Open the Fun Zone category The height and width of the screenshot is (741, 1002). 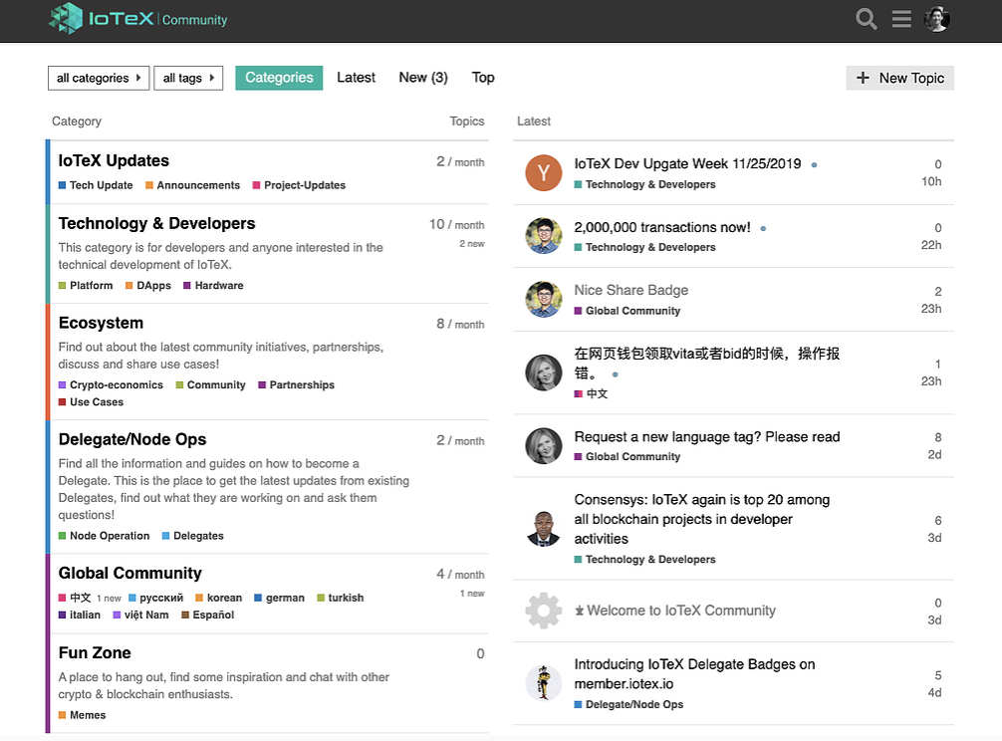[x=95, y=652]
